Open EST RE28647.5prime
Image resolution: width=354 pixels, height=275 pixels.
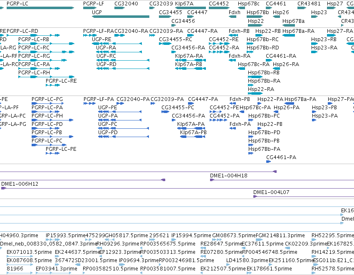[221, 244]
